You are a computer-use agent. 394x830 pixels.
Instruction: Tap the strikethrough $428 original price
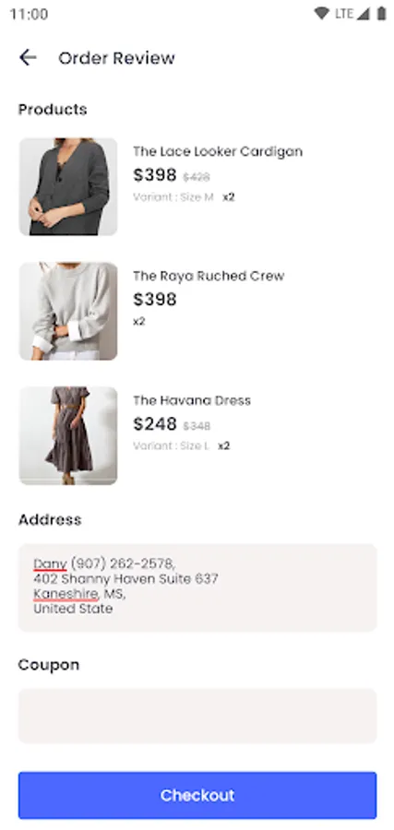197,177
